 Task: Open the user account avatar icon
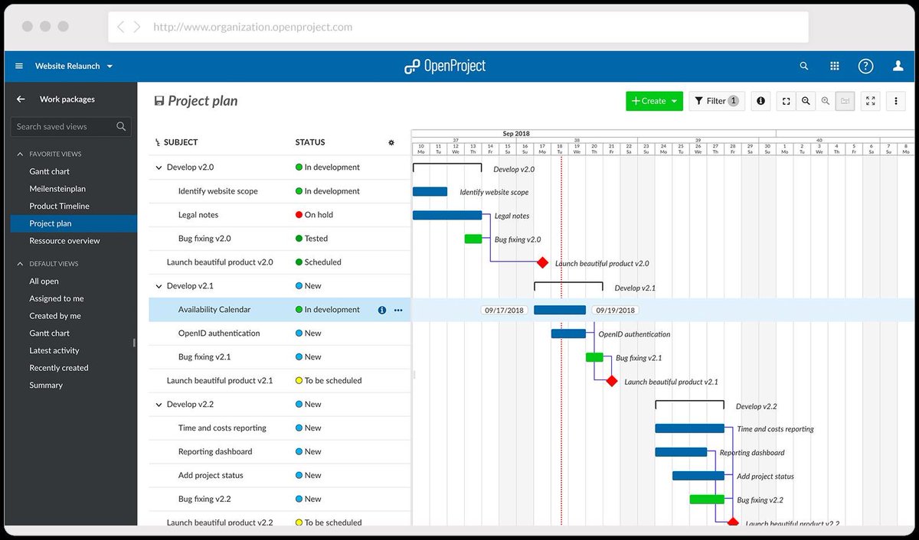[x=898, y=67]
